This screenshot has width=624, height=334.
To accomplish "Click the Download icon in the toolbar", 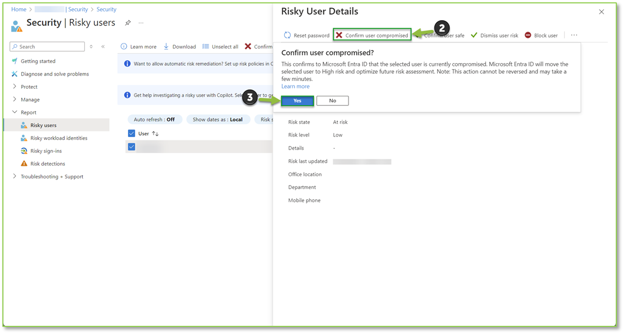I will tap(166, 46).
